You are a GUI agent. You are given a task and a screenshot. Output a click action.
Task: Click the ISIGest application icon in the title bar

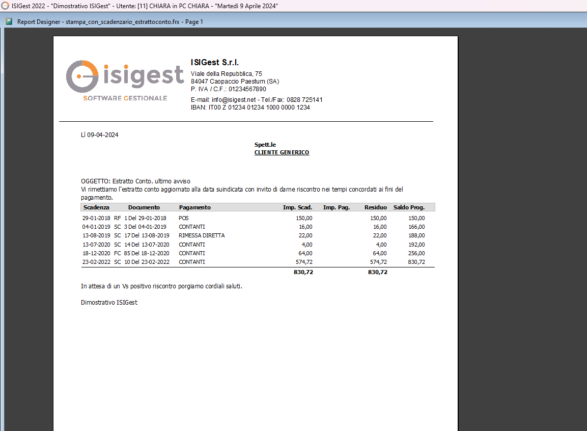click(x=5, y=6)
